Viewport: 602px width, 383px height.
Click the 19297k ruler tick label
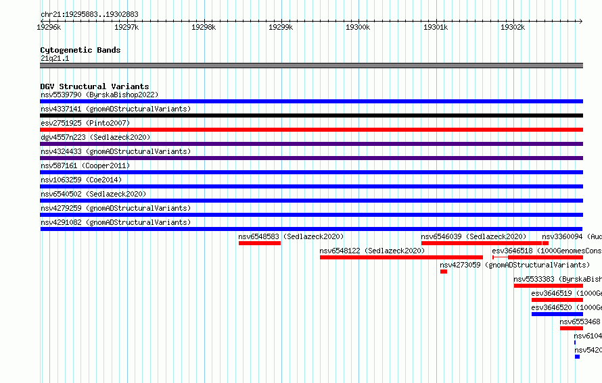126,27
